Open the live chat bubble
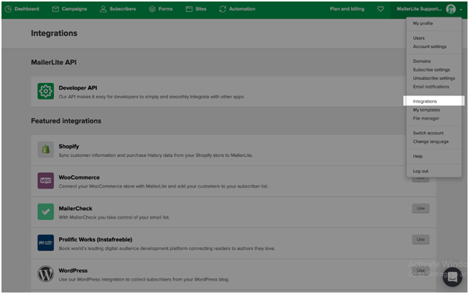Viewport: 469px width, 294px height. pos(453,278)
